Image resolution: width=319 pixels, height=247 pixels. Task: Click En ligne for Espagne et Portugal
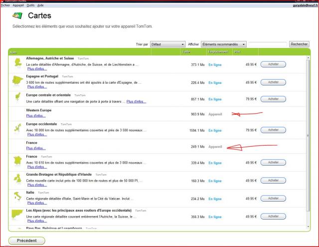click(215, 83)
